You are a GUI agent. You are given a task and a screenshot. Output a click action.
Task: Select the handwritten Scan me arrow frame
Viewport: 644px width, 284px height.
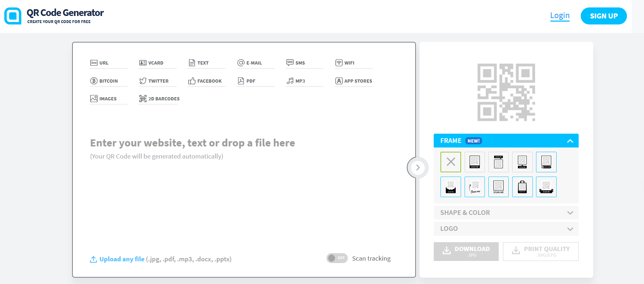[475, 187]
